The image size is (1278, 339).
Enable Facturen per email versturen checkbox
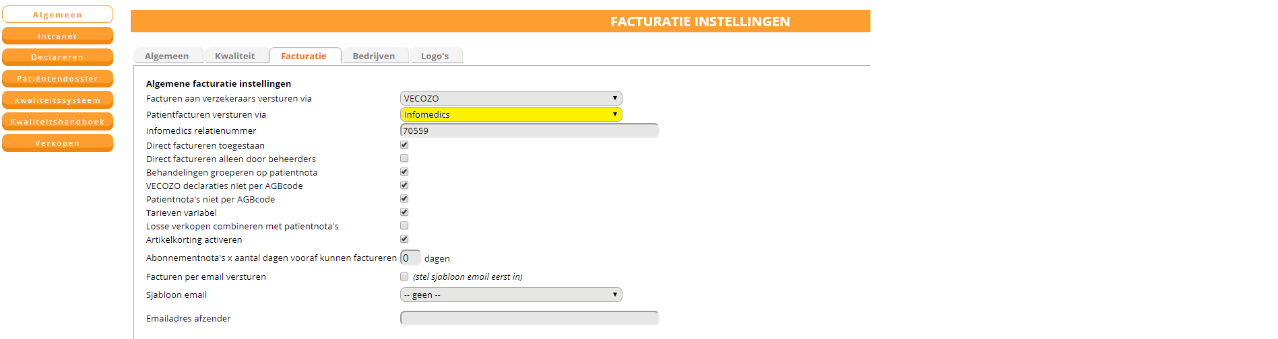click(404, 276)
